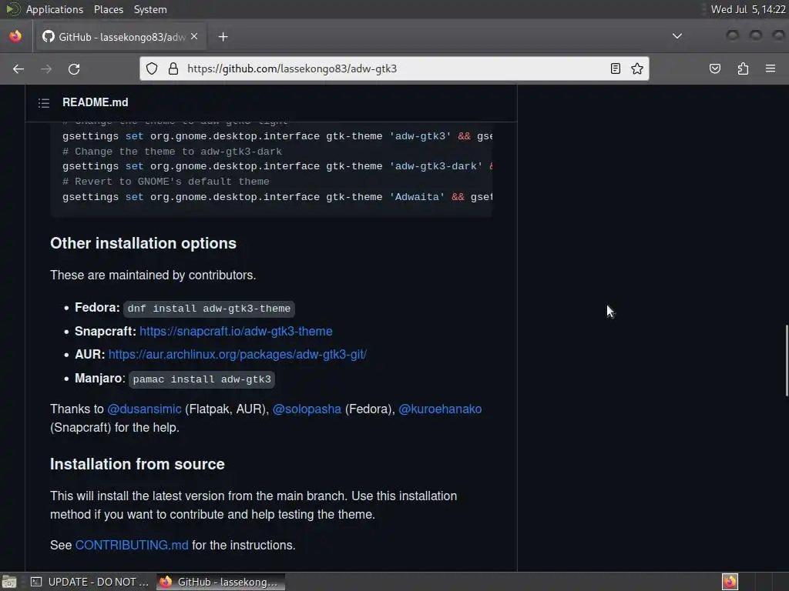View site security lock info
Viewport: 789px width, 591px height.
click(x=173, y=68)
